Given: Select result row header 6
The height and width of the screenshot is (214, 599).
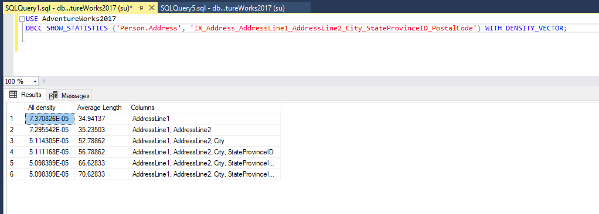Looking at the screenshot, I should 16,174.
